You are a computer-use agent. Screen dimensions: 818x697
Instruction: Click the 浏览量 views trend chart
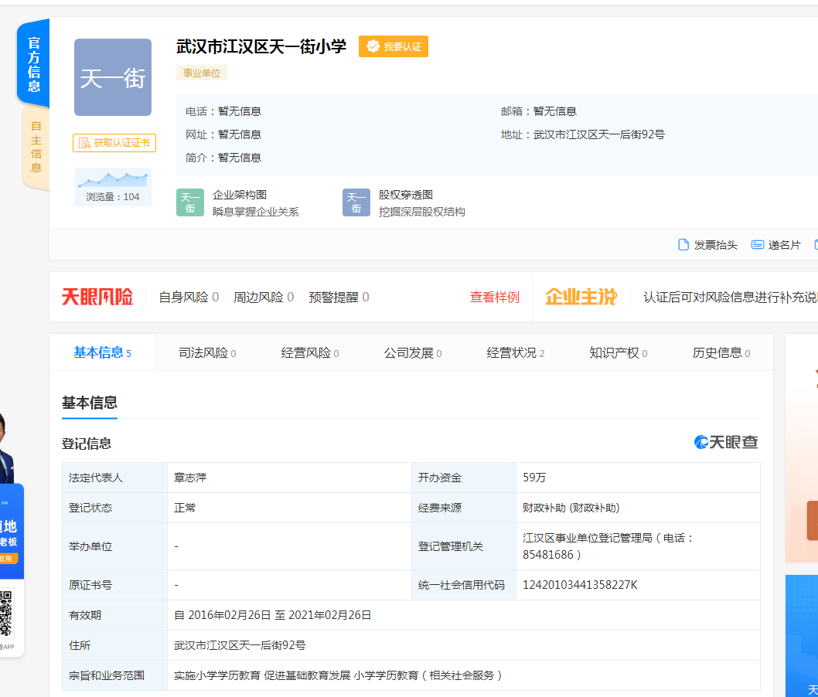pos(113,181)
